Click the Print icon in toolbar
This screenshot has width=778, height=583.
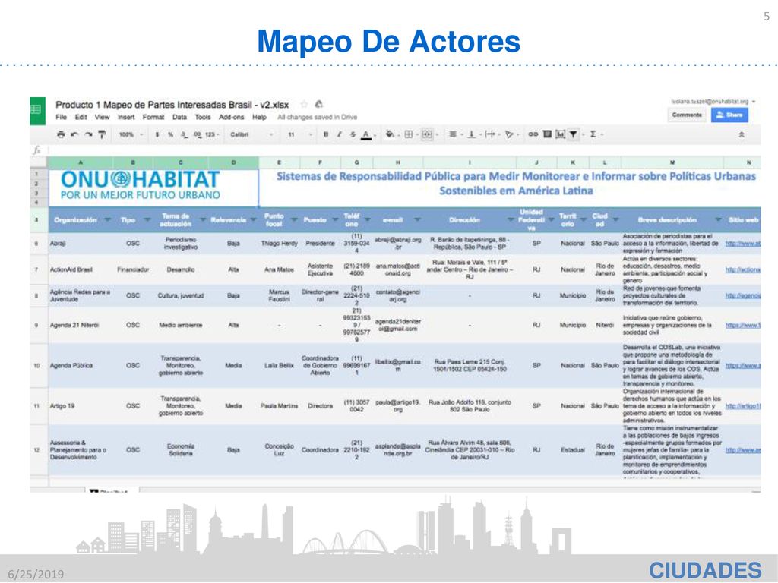click(61, 134)
